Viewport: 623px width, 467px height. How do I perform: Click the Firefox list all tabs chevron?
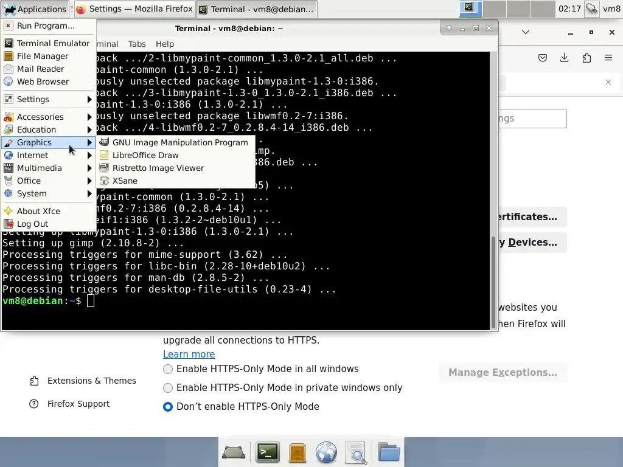(526, 32)
